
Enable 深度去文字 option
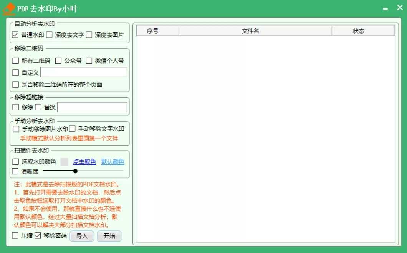click(49, 35)
